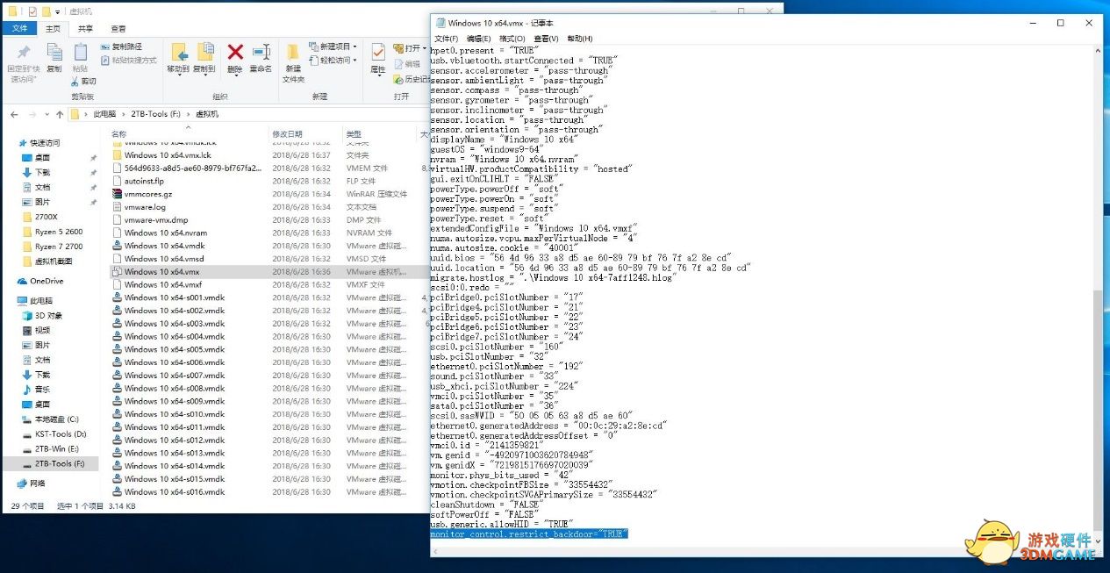Click the properties checkmark icon in title bar
The height and width of the screenshot is (573, 1110).
click(32, 11)
